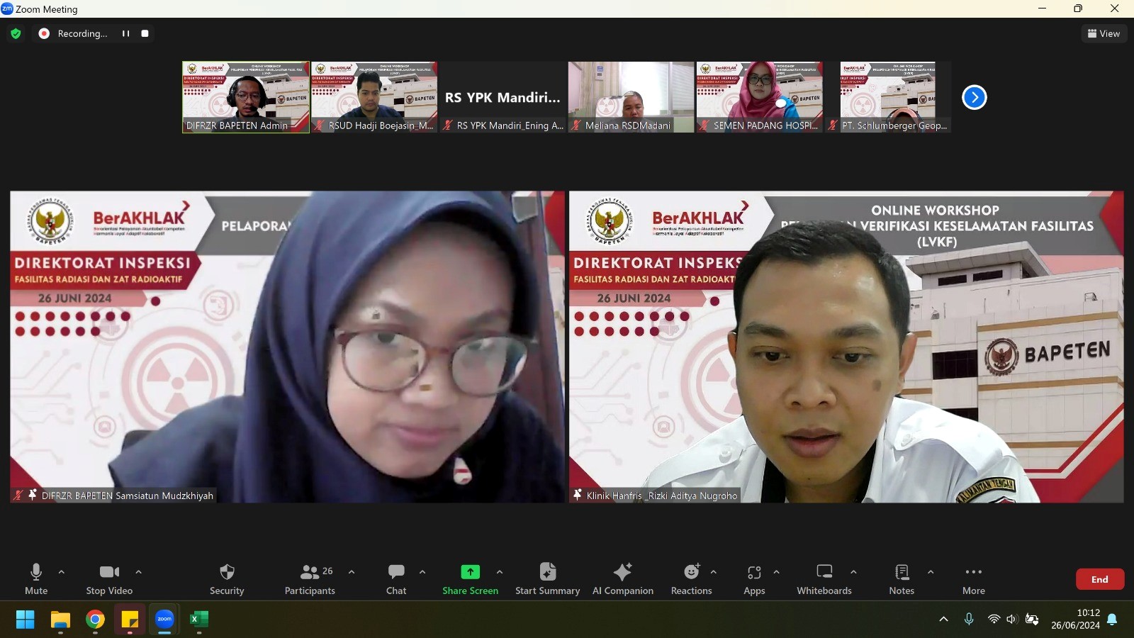Stop the recording
Image resolution: width=1134 pixels, height=638 pixels.
tap(145, 33)
